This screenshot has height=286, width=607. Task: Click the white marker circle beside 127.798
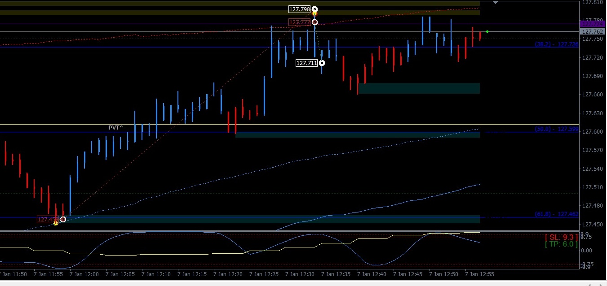(x=315, y=9)
